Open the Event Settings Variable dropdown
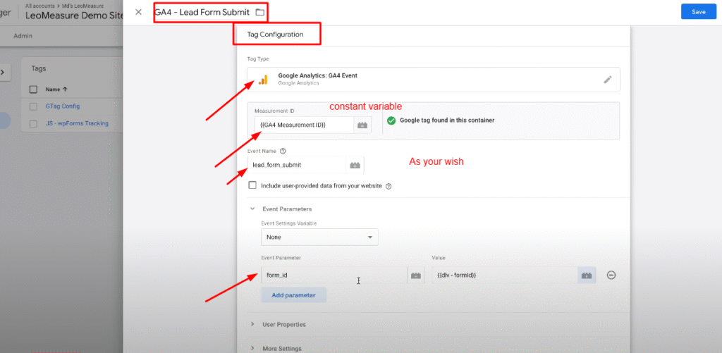The image size is (722, 353). tap(319, 237)
